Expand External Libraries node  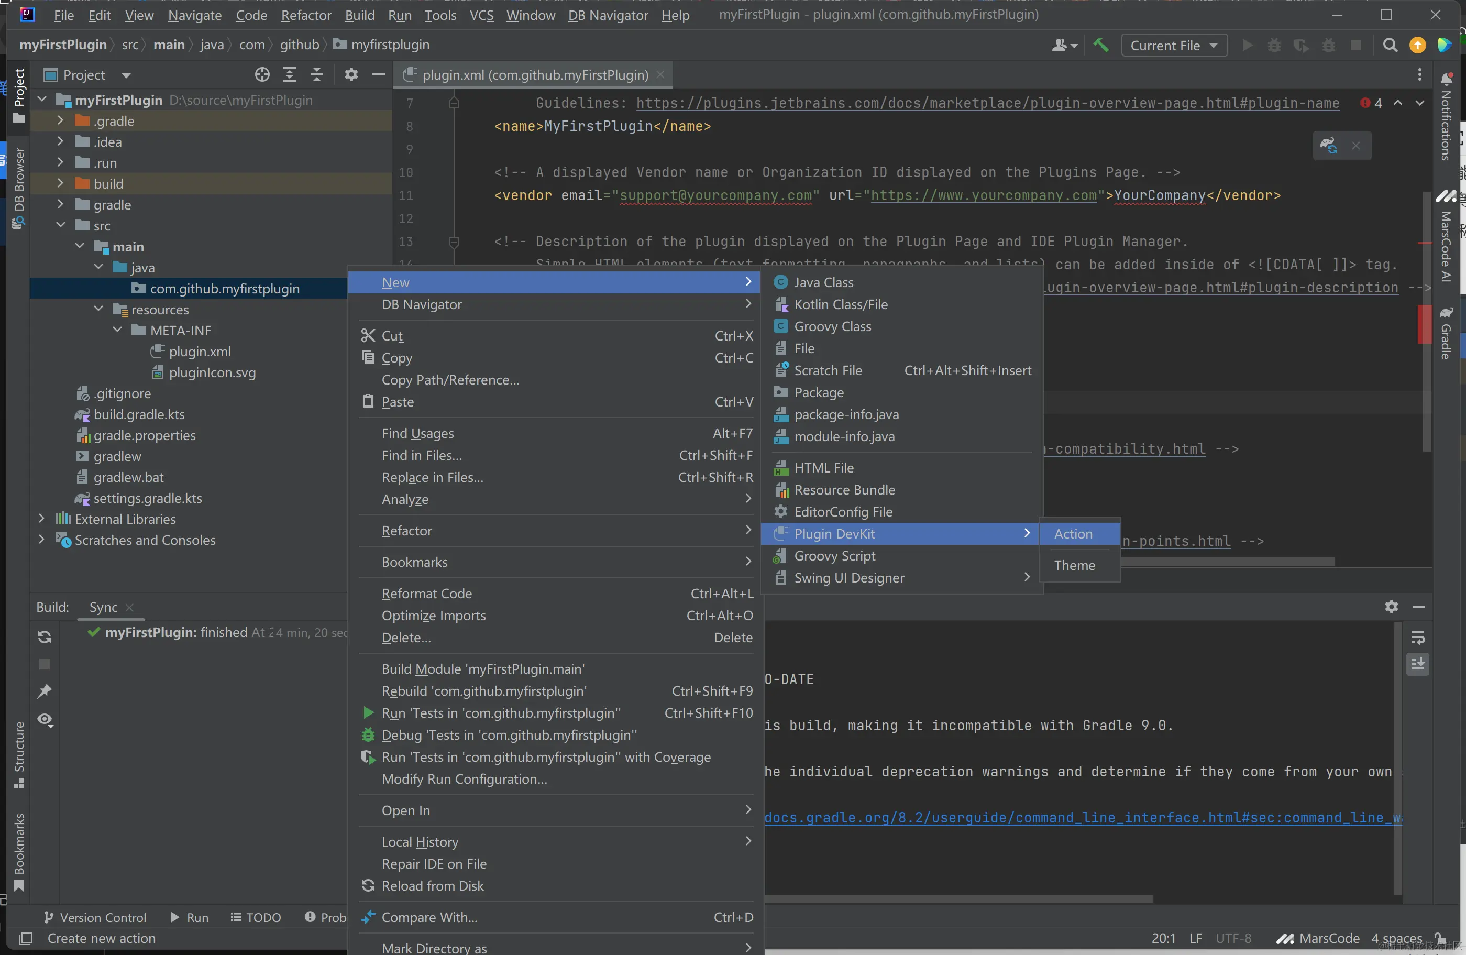coord(41,519)
